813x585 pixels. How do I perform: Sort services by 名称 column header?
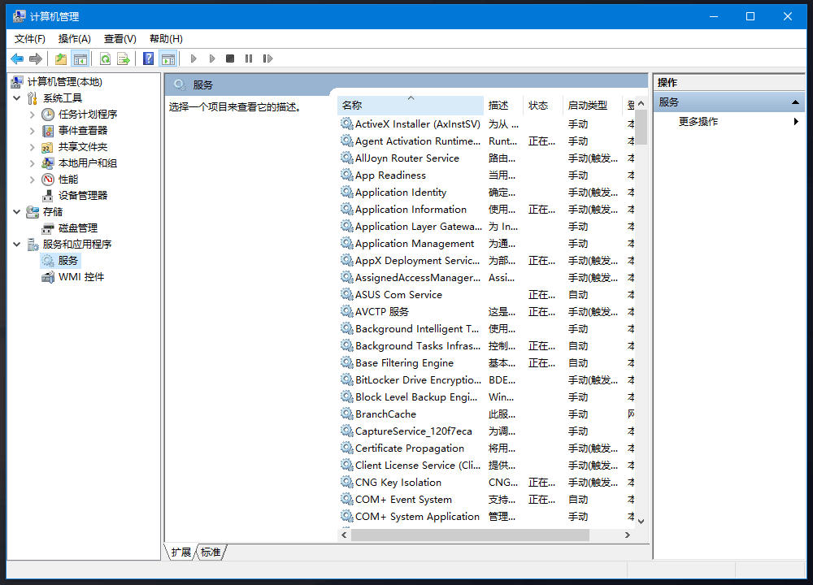(411, 105)
